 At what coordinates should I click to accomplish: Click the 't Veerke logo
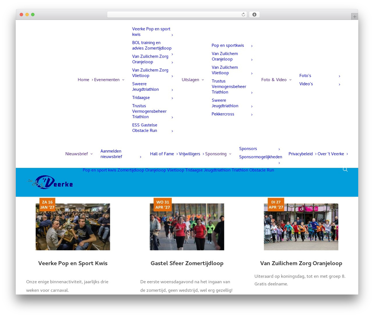pyautogui.click(x=50, y=182)
